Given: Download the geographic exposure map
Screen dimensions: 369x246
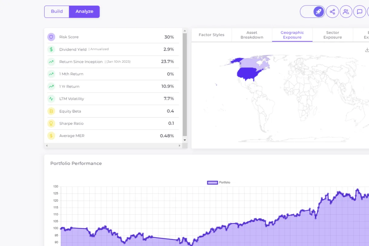Looking at the screenshot, I should (x=367, y=50).
